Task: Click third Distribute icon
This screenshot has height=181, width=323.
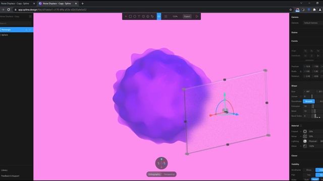Action: point(318,56)
